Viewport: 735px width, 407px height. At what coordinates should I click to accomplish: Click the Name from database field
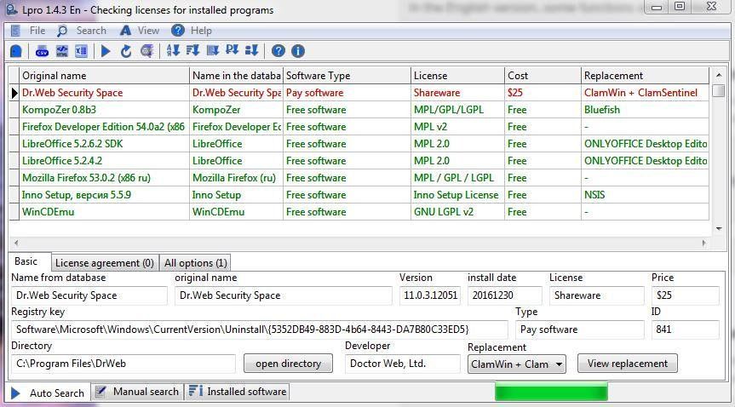(89, 295)
